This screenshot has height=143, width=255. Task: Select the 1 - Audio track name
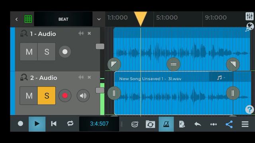click(43, 34)
